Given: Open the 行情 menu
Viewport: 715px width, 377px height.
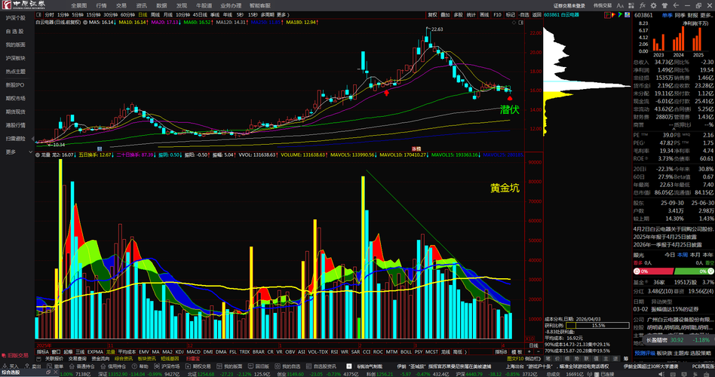Looking at the screenshot, I should [x=101, y=5].
